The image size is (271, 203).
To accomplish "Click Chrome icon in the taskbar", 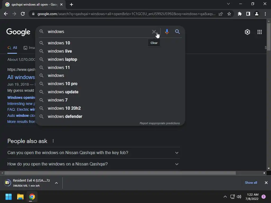I will pos(32,197).
